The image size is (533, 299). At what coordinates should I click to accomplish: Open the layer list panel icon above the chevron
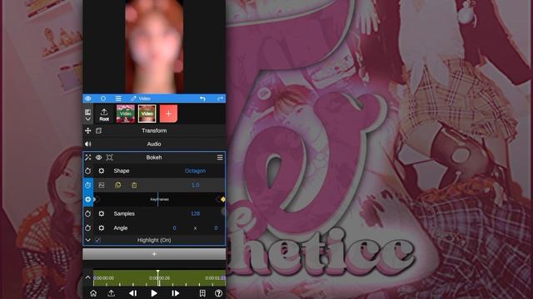[x=87, y=112]
